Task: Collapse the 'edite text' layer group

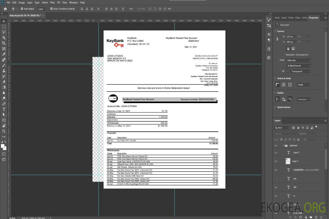Action: (x=283, y=145)
